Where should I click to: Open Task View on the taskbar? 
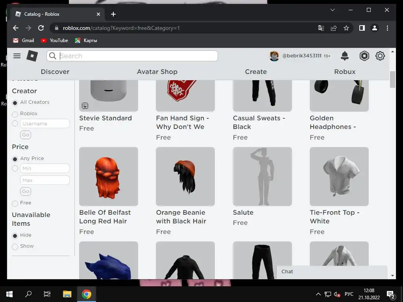(47, 294)
